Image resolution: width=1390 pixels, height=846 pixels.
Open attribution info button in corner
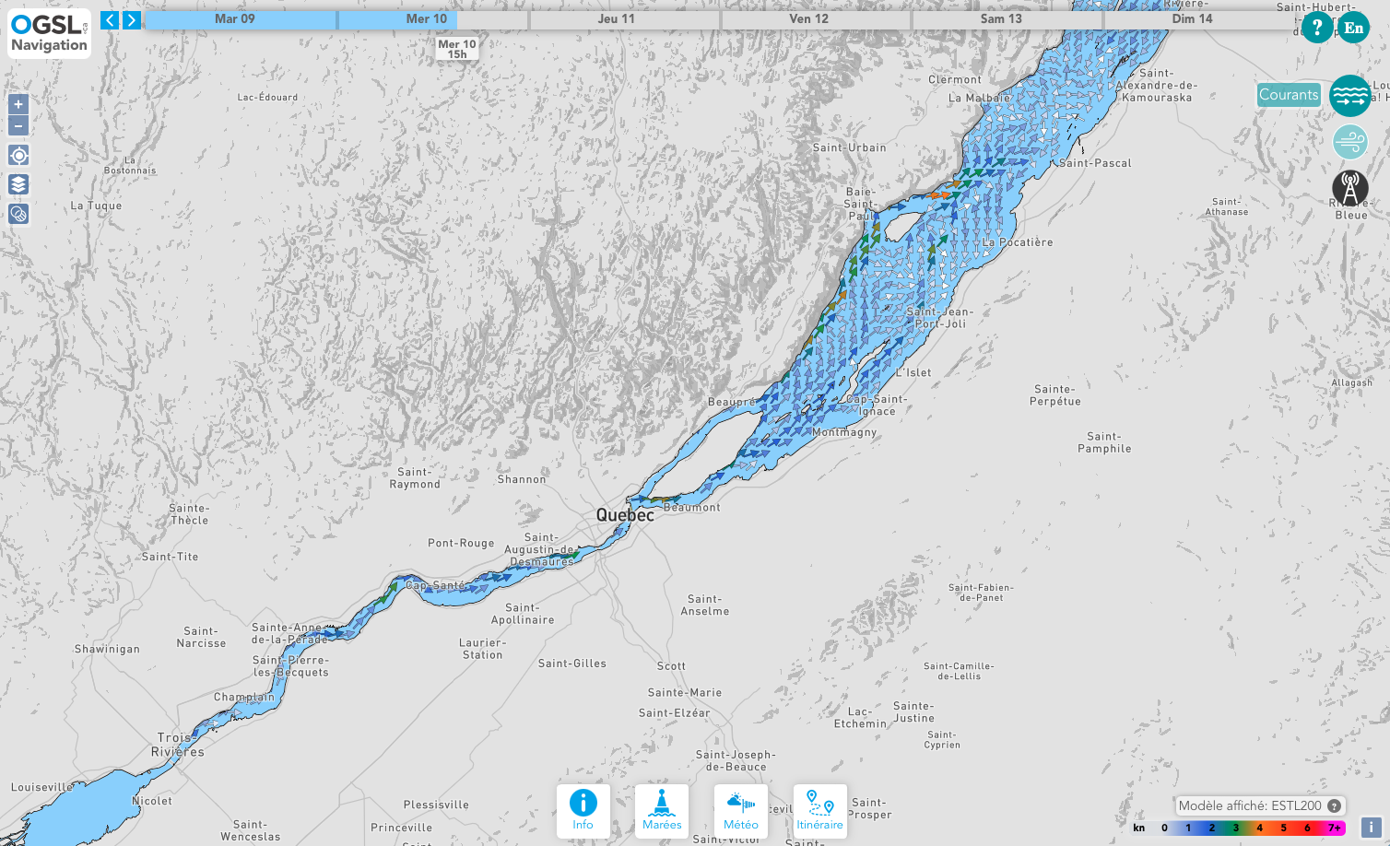[1371, 827]
